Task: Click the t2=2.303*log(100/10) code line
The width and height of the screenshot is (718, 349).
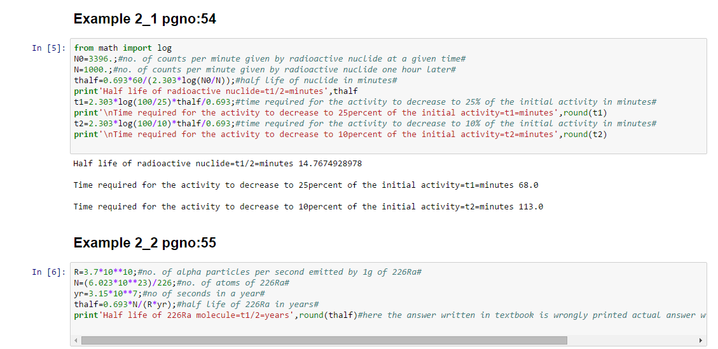Action: click(365, 124)
